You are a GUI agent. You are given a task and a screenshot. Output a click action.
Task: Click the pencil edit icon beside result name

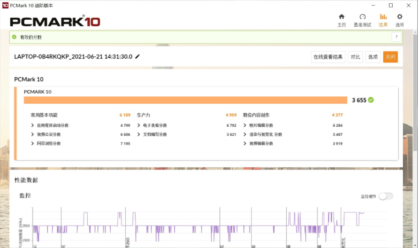[137, 56]
